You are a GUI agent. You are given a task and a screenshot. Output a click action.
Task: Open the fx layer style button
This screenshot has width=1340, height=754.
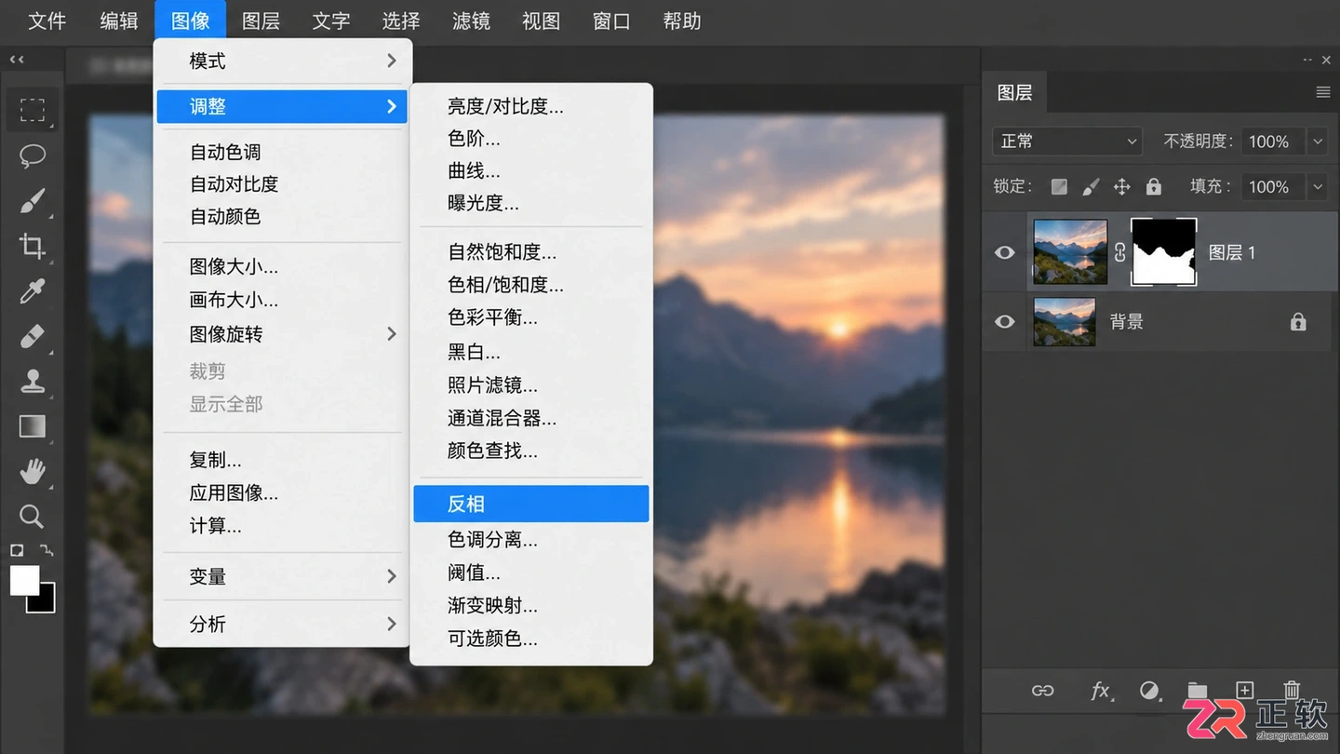pos(1101,690)
